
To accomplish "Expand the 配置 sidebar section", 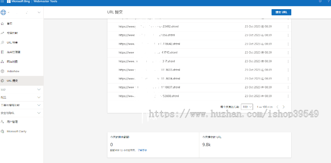I will click(x=39, y=97).
